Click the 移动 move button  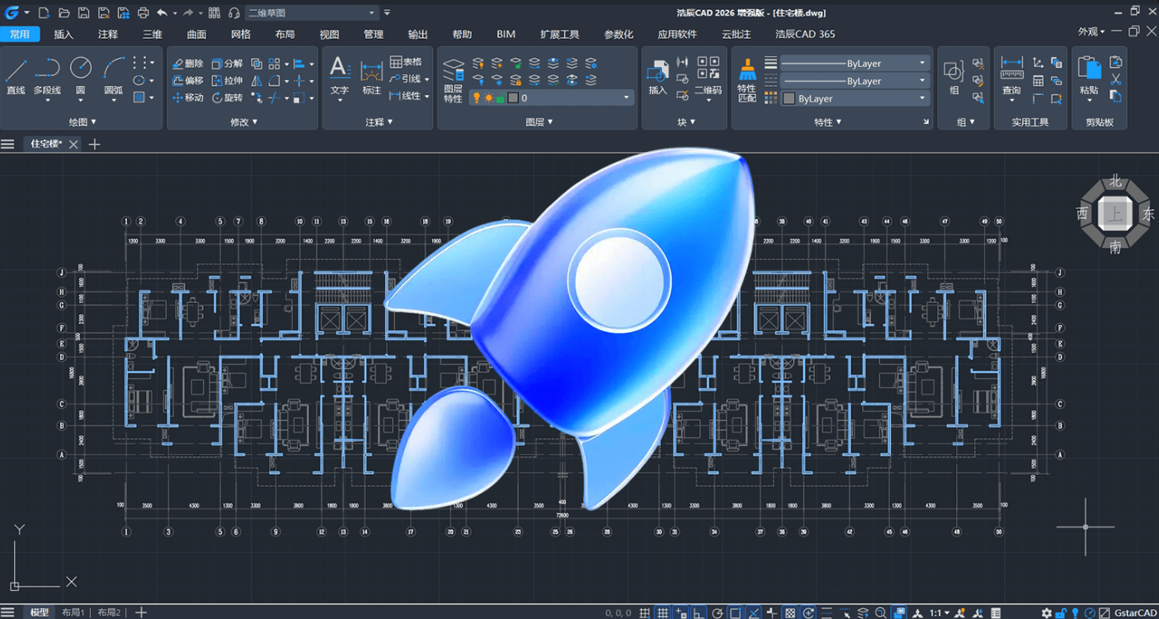pos(188,97)
